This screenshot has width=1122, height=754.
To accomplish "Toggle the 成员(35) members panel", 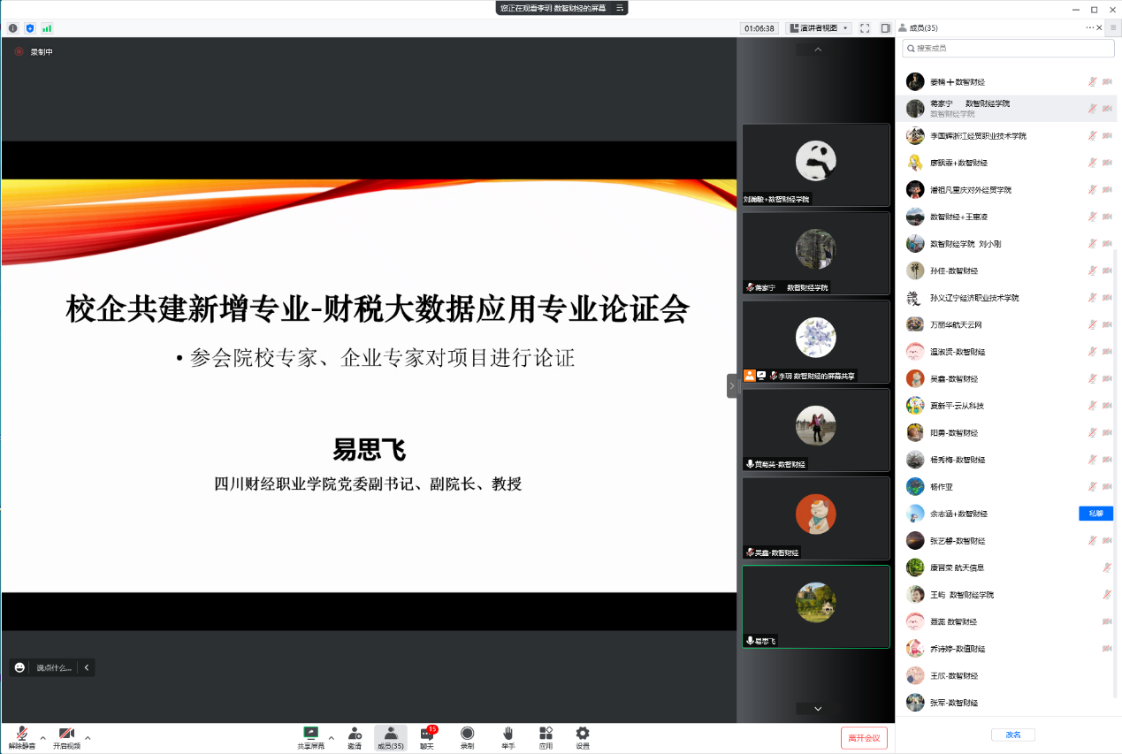I will pyautogui.click(x=390, y=737).
